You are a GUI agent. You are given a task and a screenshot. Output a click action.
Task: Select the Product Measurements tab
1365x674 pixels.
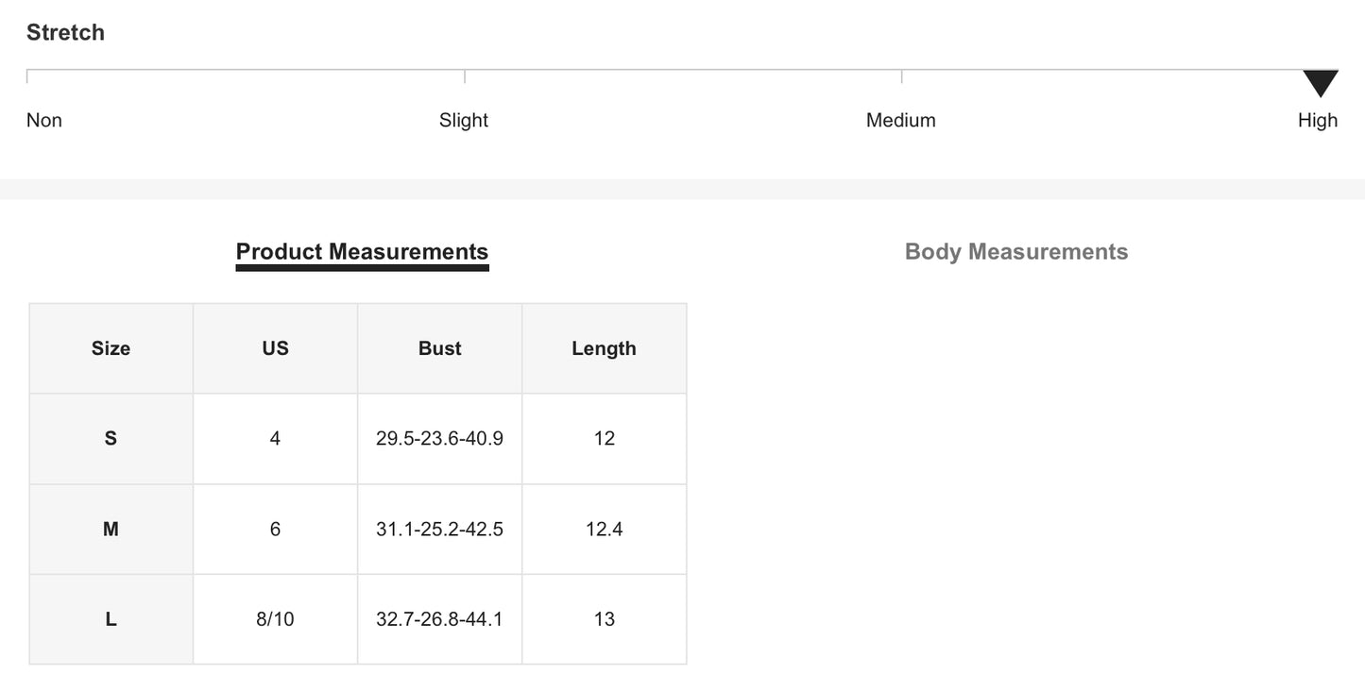pyautogui.click(x=362, y=252)
